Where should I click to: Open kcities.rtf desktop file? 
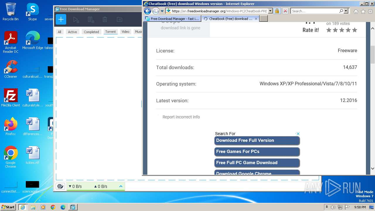click(x=33, y=155)
